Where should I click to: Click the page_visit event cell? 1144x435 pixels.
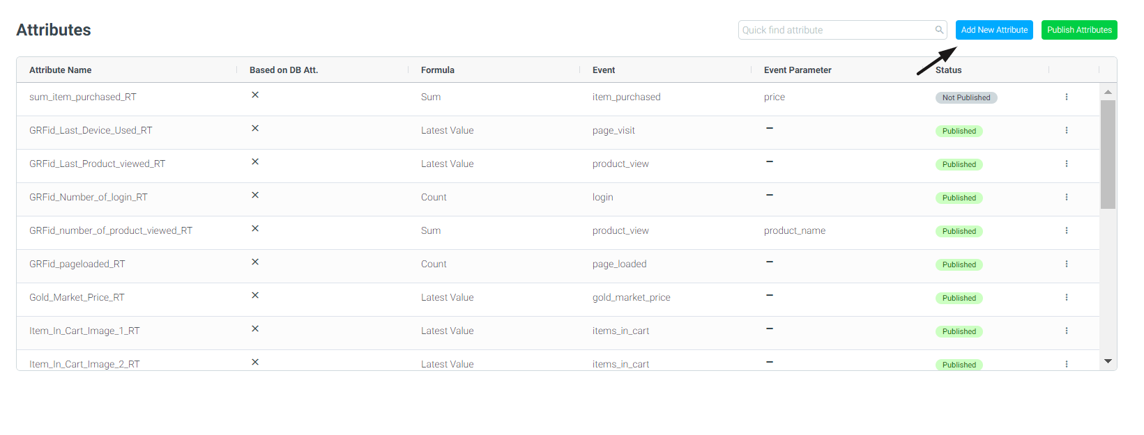pos(613,130)
